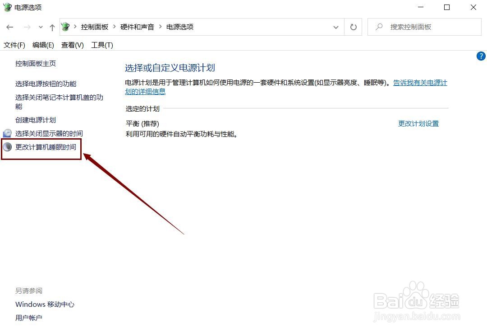Expand the address bar dropdown chevron
Image resolution: width=487 pixels, height=333 pixels.
click(x=335, y=27)
